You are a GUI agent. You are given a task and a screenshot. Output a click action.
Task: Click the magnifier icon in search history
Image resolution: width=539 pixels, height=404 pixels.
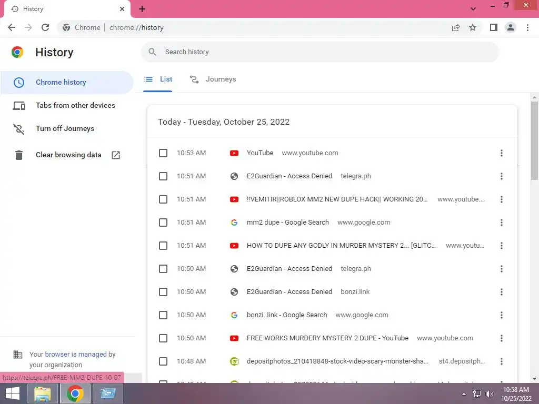point(152,52)
